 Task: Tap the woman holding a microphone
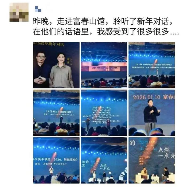pos(151,118)
